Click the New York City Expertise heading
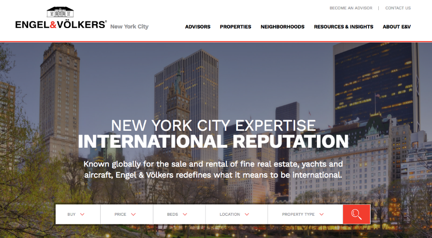The width and height of the screenshot is (432, 238). point(213,126)
